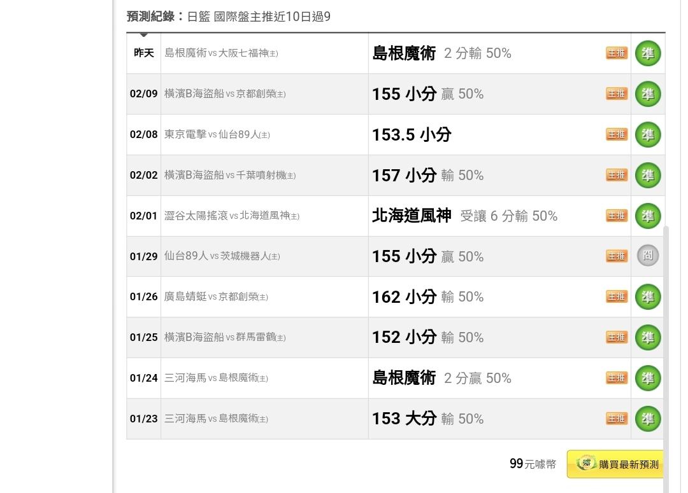The height and width of the screenshot is (493, 688).
Task: Click the orange 主推 badge for 02/08
Action: coord(617,134)
